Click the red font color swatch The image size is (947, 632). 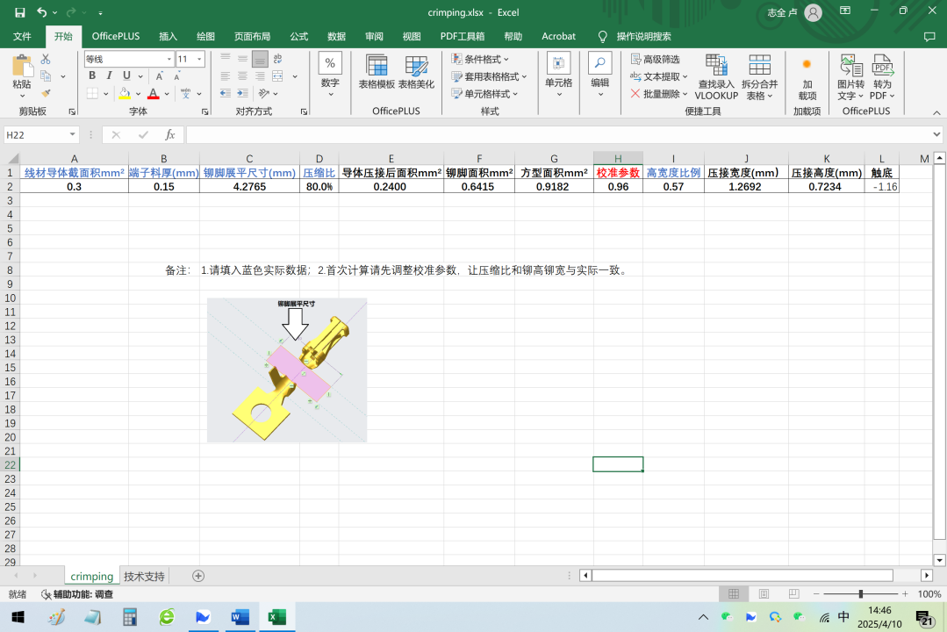point(154,94)
